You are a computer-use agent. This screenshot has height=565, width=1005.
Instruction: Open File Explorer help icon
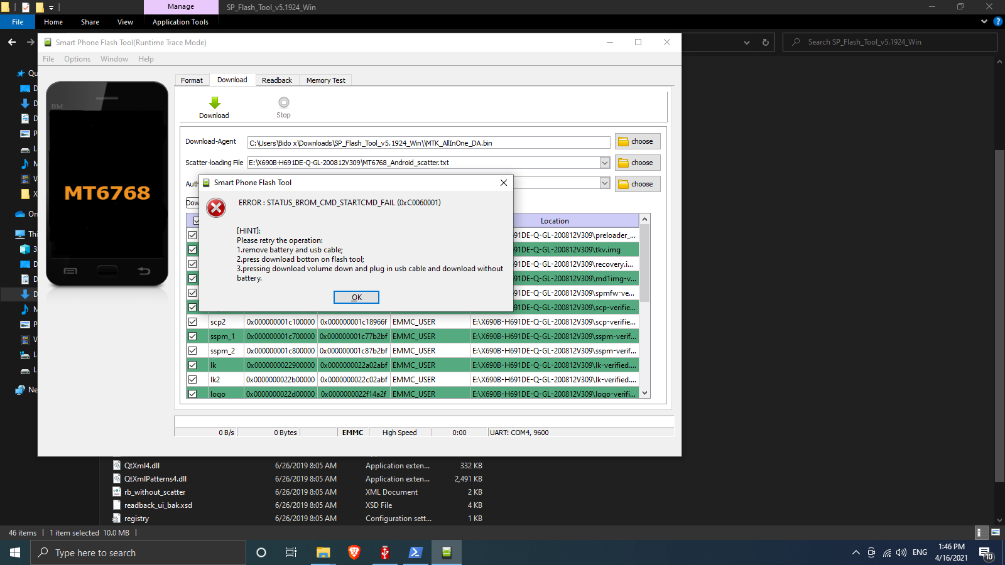point(997,21)
